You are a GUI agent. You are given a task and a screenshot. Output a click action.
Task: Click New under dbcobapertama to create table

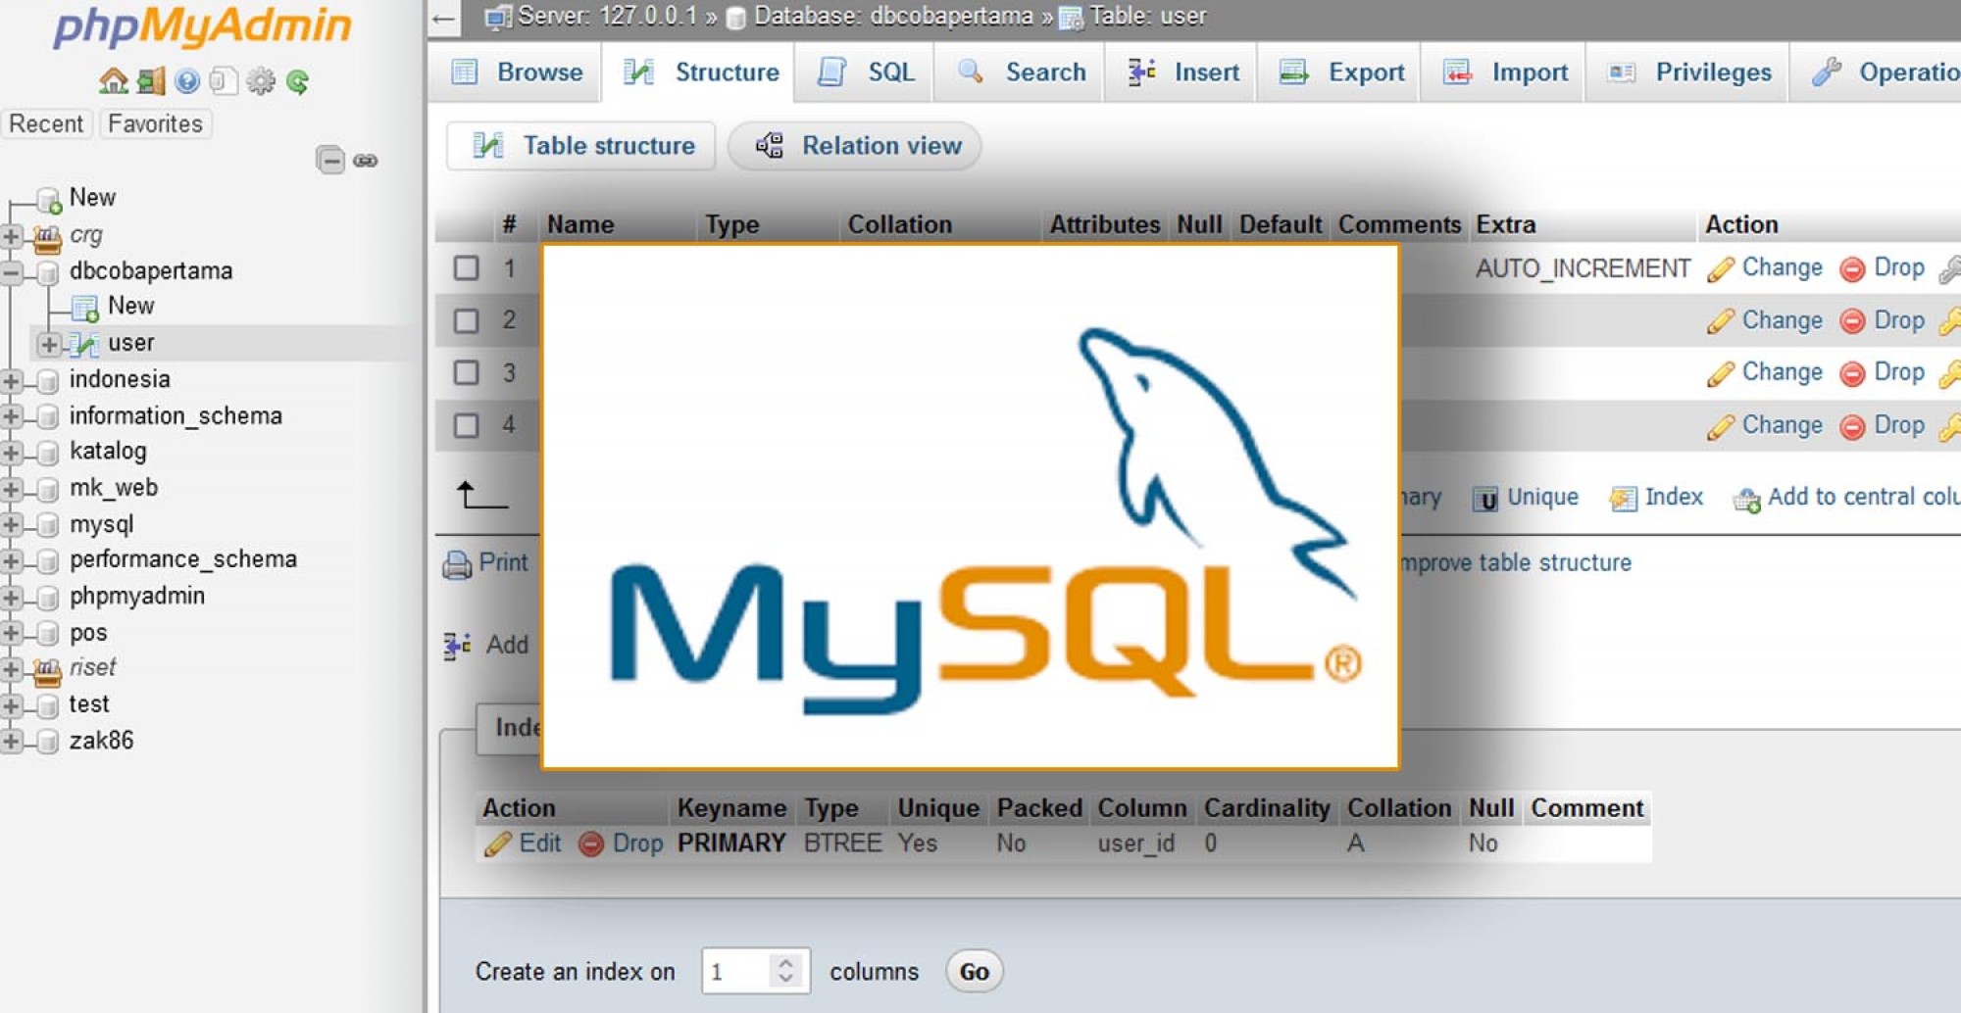coord(130,307)
